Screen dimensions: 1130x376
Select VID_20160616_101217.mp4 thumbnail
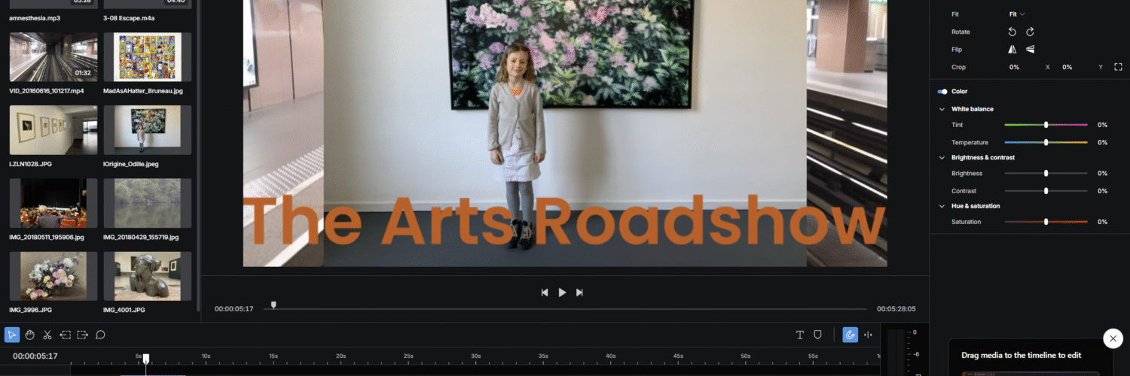pyautogui.click(x=53, y=57)
